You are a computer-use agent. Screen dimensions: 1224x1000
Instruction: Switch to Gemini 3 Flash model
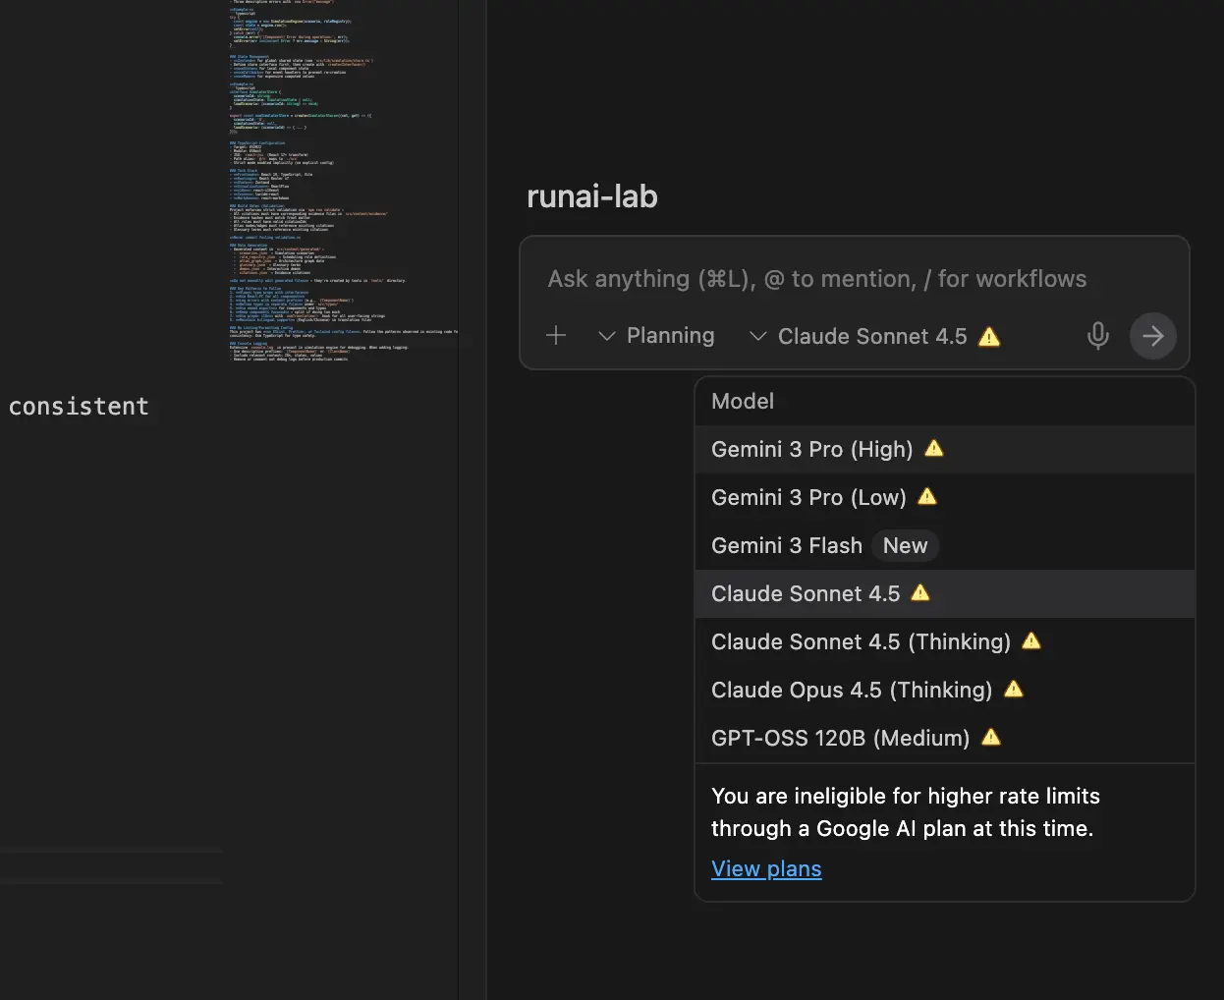786,546
